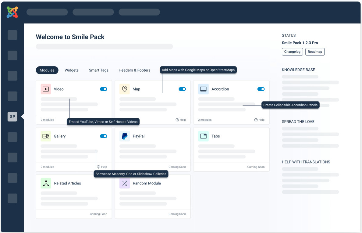Image resolution: width=362 pixels, height=233 pixels.
Task: Click the Joomla logo icon
Action: [x=12, y=12]
